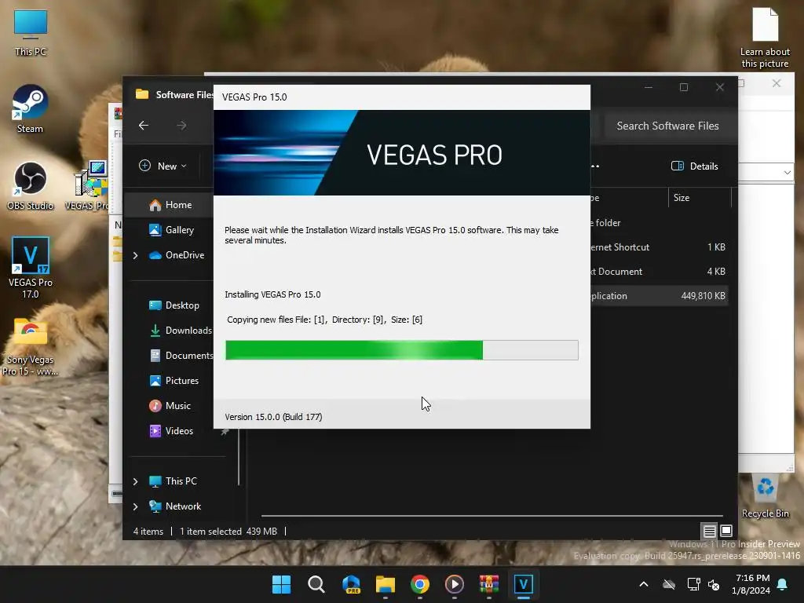Select the Shortcut row sized 1 KB
Image resolution: width=804 pixels, height=603 pixels.
point(660,247)
